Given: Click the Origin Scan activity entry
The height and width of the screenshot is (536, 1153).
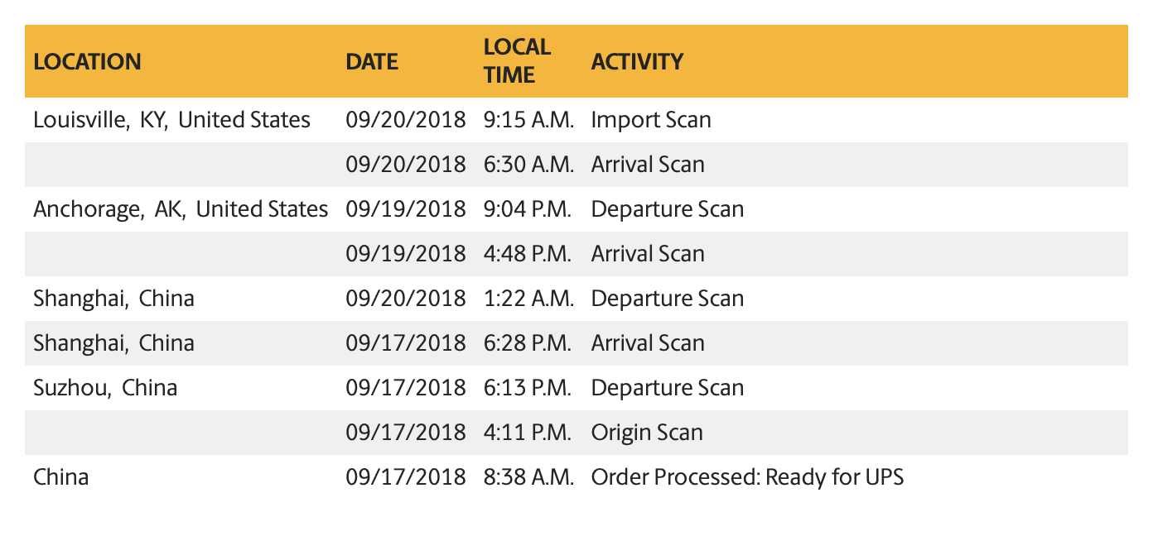Looking at the screenshot, I should [647, 433].
